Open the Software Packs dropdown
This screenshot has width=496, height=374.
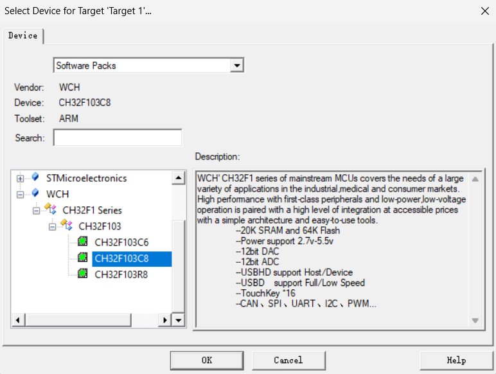pyautogui.click(x=237, y=66)
